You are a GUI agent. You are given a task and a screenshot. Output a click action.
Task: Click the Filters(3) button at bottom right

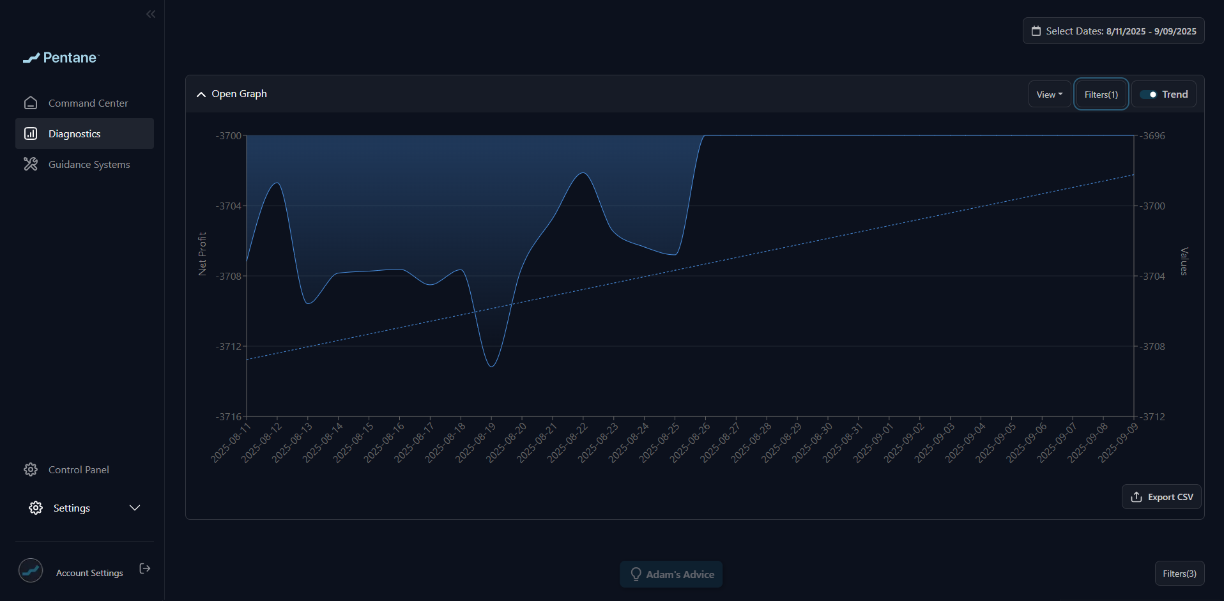(1179, 574)
